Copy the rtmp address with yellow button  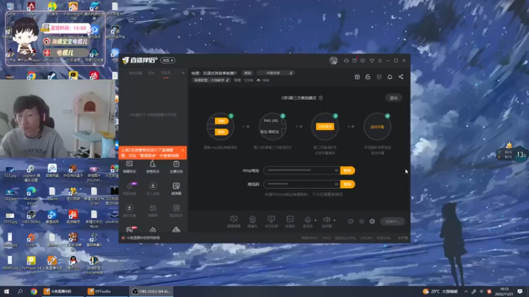348,170
